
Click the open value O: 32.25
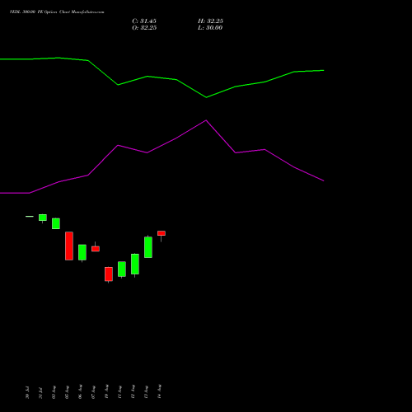144,28
